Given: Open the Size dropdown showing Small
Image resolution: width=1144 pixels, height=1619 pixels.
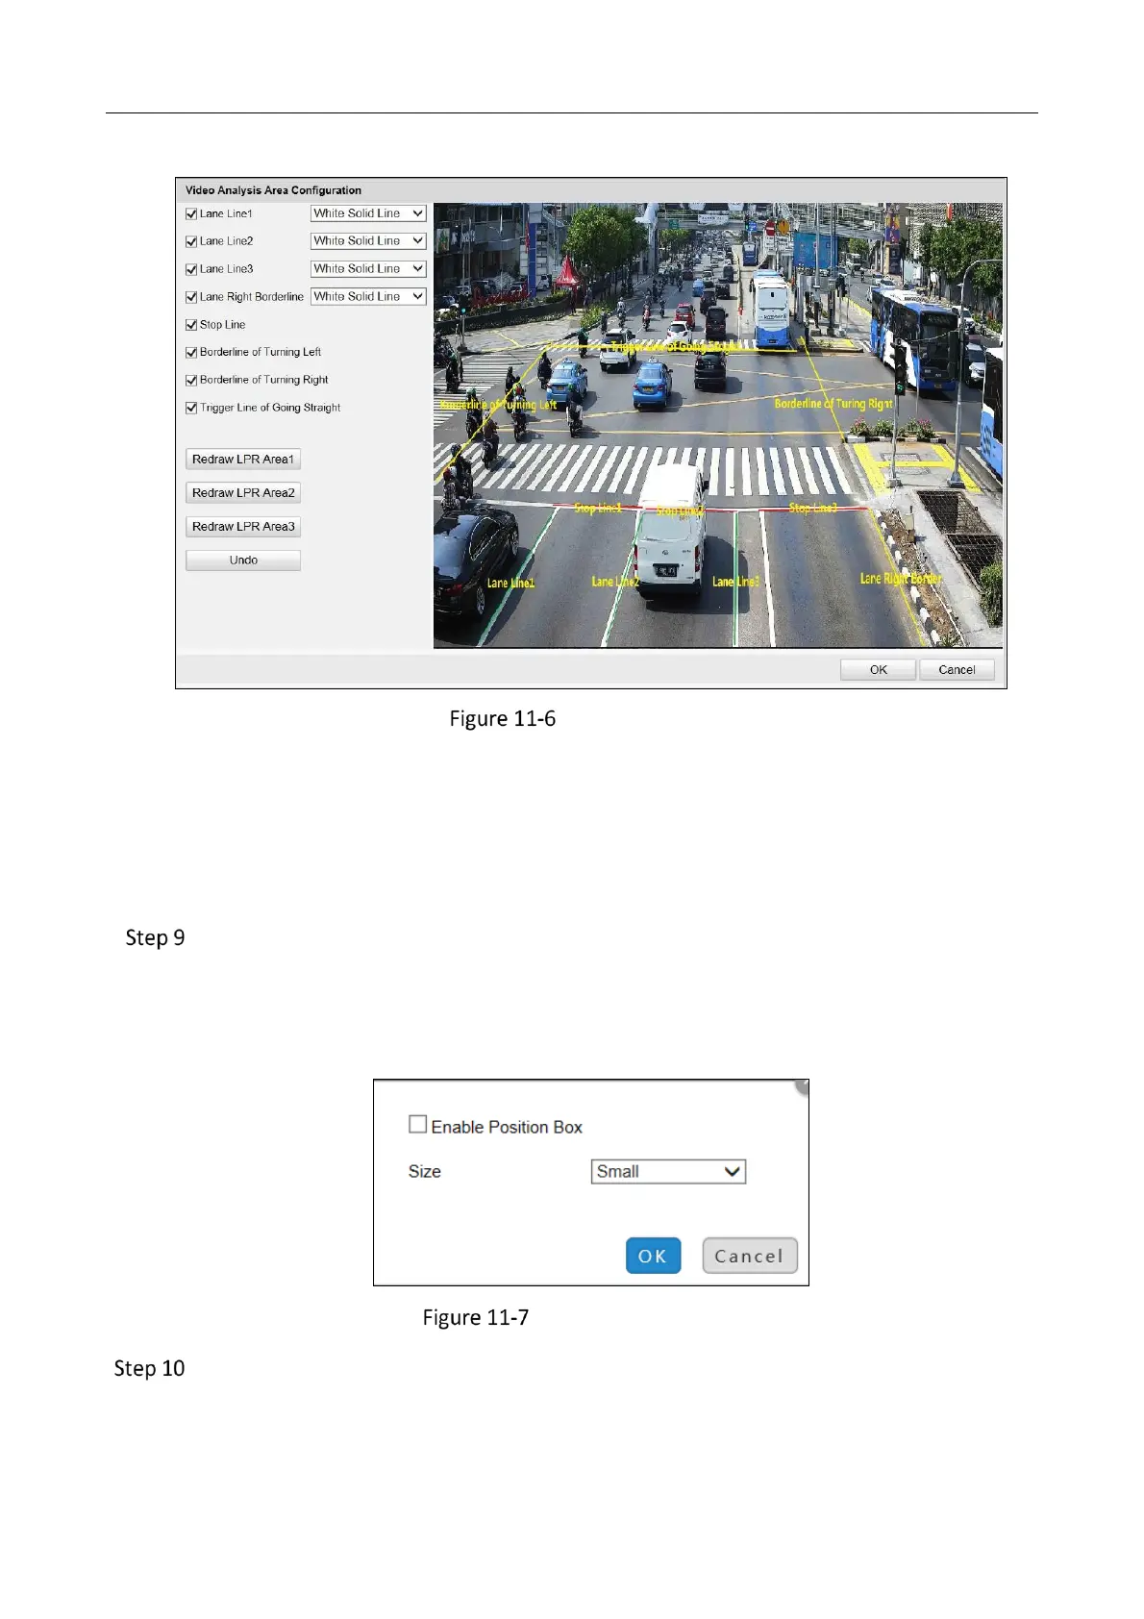Looking at the screenshot, I should click(668, 1171).
